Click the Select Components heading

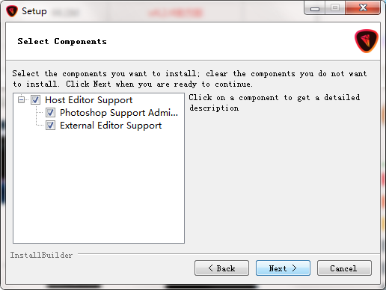(62, 41)
